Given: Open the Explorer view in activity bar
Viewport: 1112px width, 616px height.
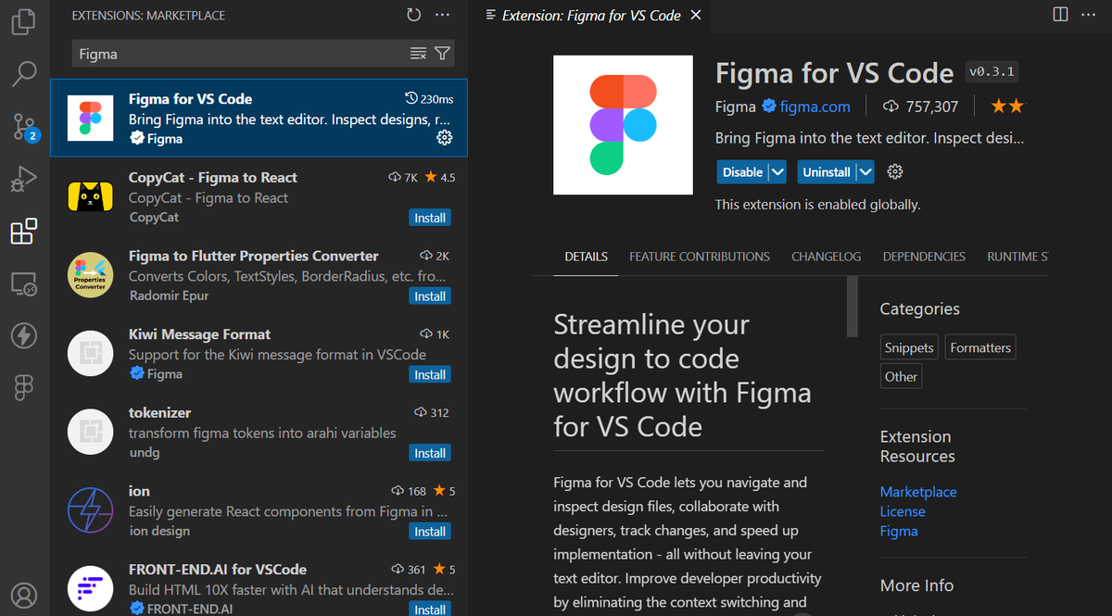Looking at the screenshot, I should [24, 21].
